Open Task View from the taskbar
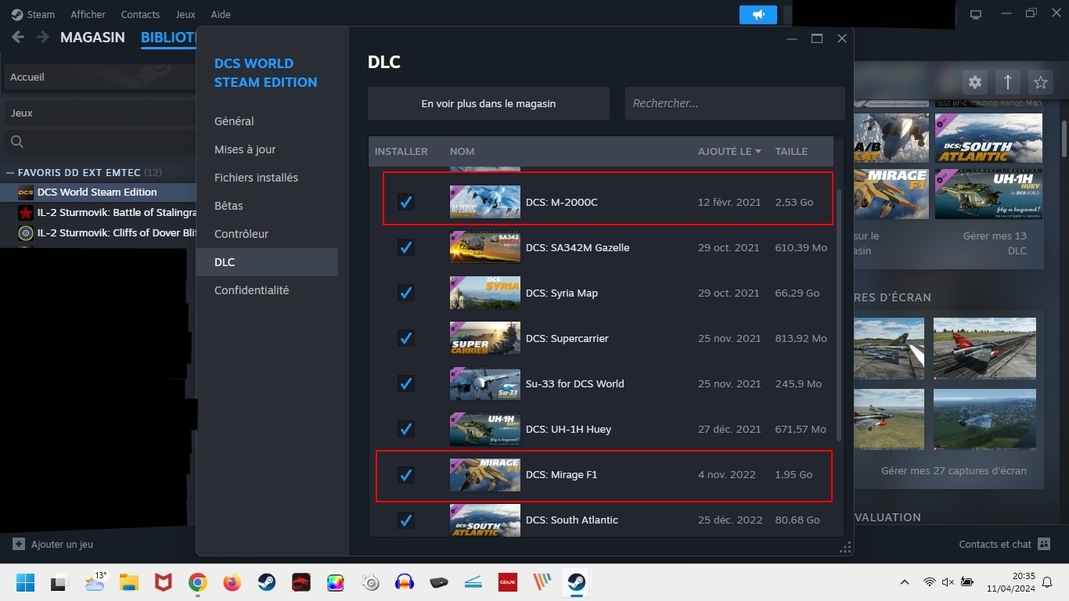 pyautogui.click(x=59, y=582)
